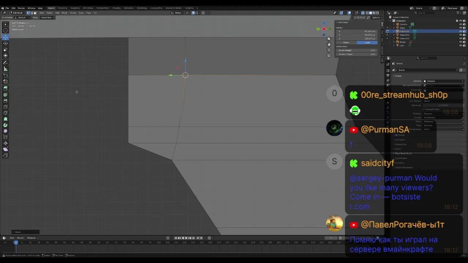Adjust the Bevel Weight slider
468x263 pixels.
[x=356, y=50]
